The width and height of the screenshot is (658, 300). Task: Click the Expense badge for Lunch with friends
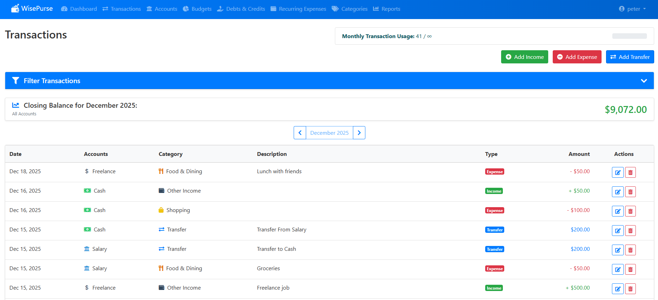pos(495,171)
